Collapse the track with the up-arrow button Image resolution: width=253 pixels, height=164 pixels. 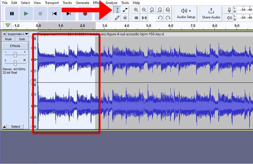click(4, 127)
